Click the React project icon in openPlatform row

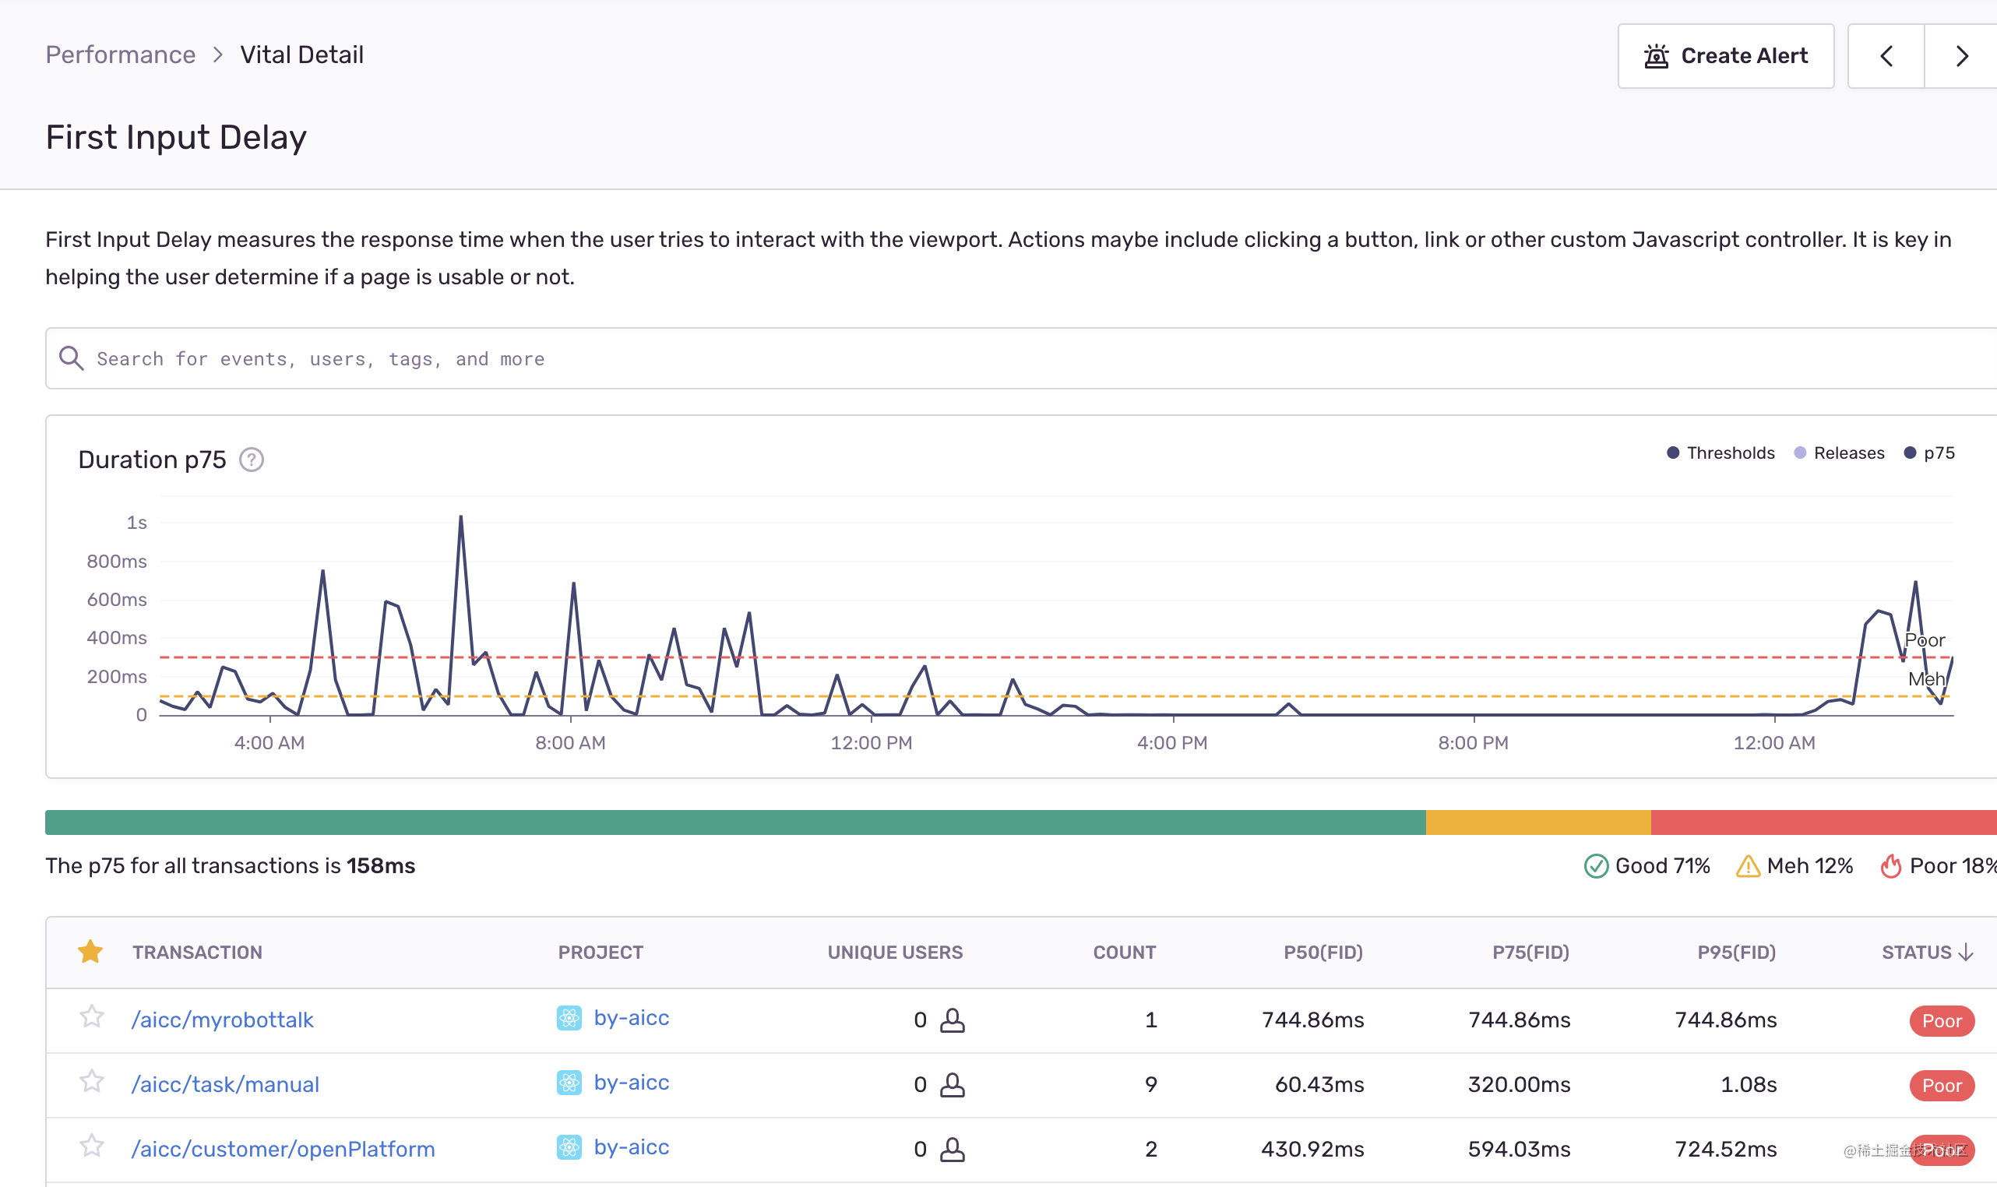click(569, 1148)
